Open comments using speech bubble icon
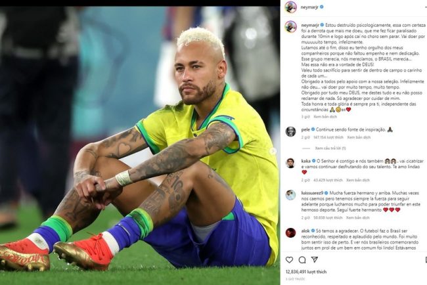The height and width of the screenshot is (285, 427). [x=302, y=259]
